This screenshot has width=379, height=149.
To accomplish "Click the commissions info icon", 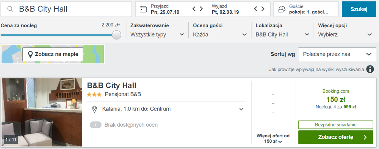I will (x=370, y=70).
